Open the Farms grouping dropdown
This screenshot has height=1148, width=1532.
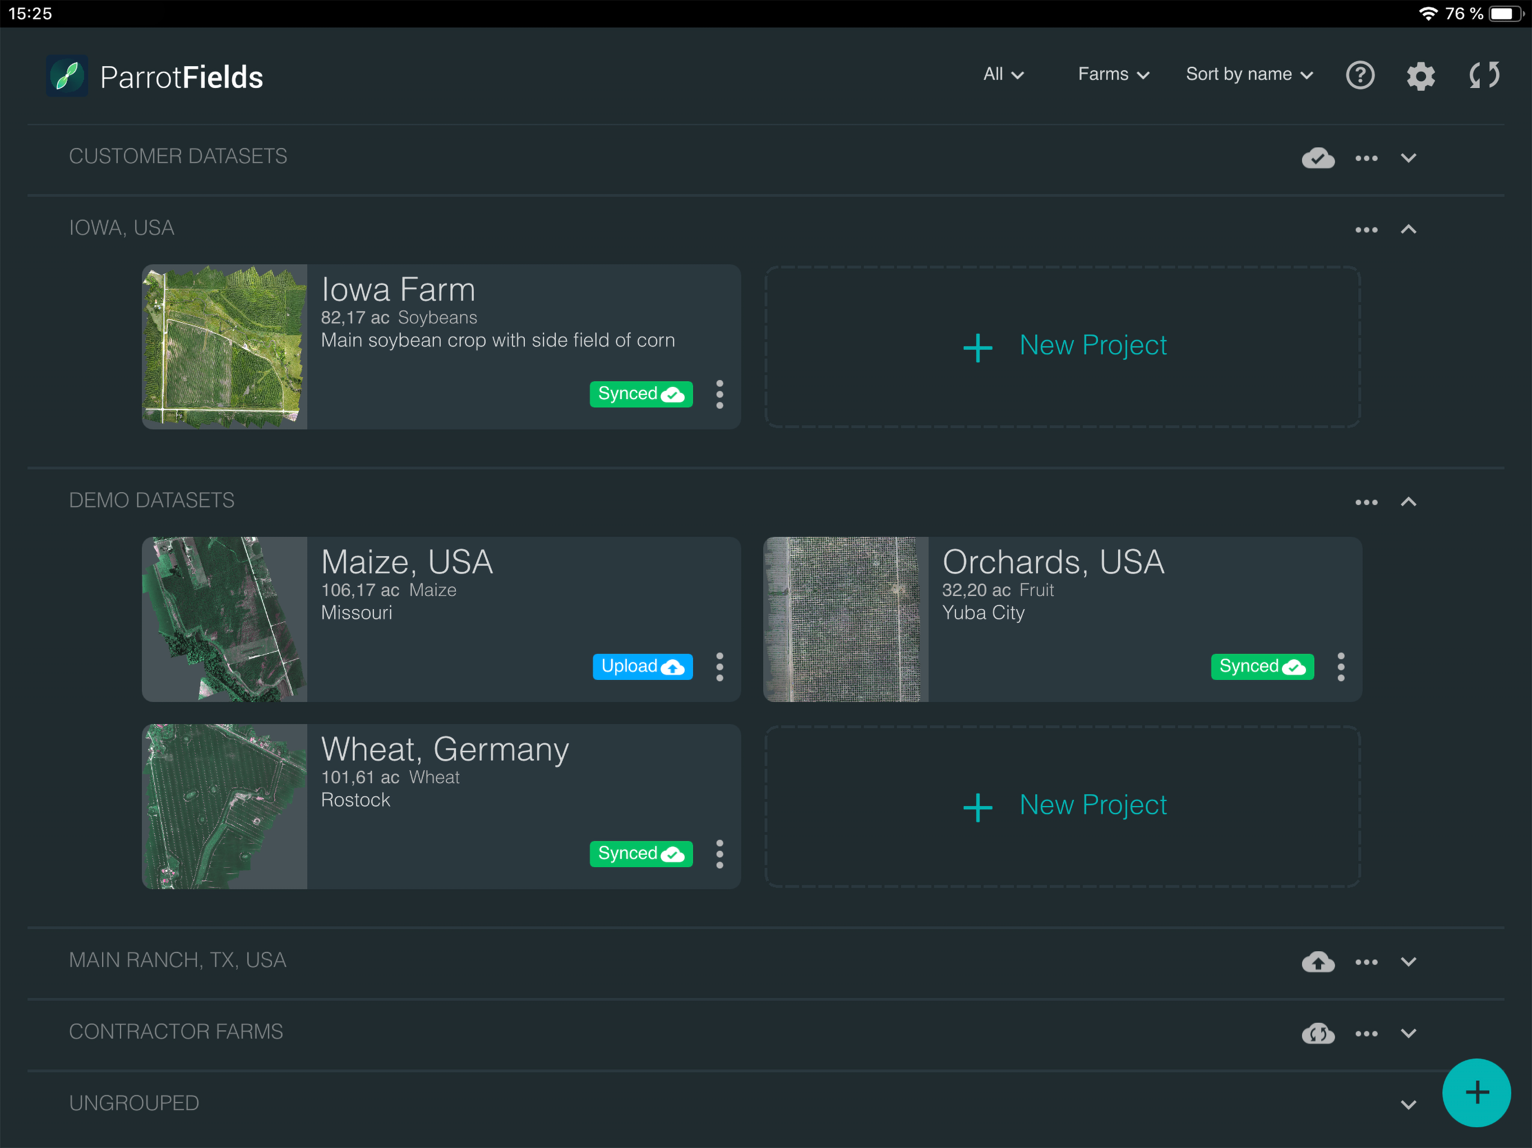(1113, 74)
